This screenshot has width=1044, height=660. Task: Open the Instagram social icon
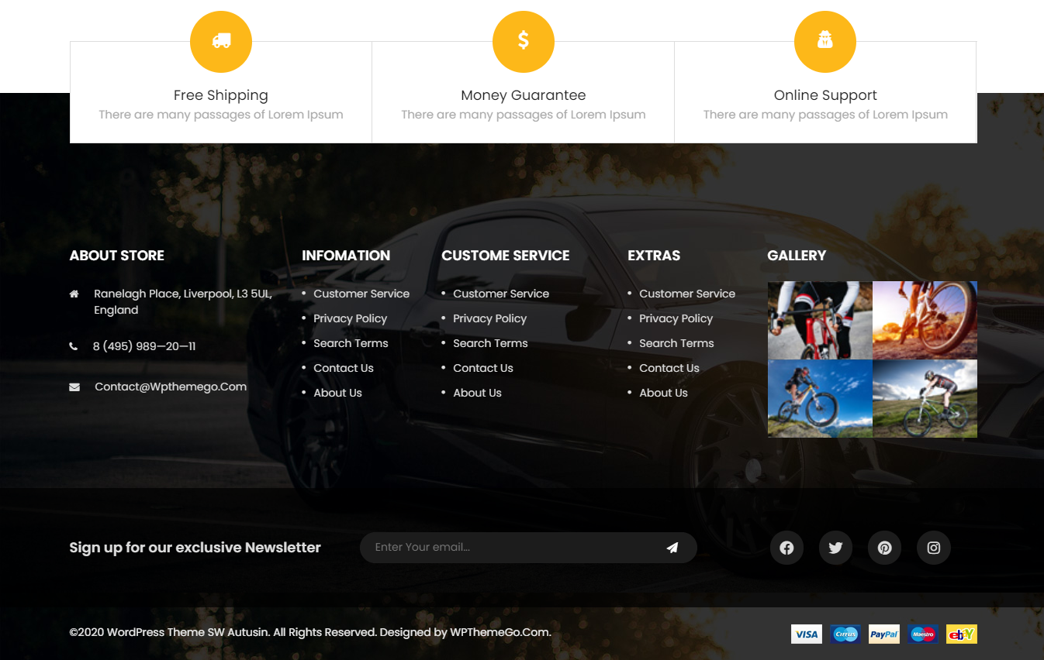click(934, 548)
